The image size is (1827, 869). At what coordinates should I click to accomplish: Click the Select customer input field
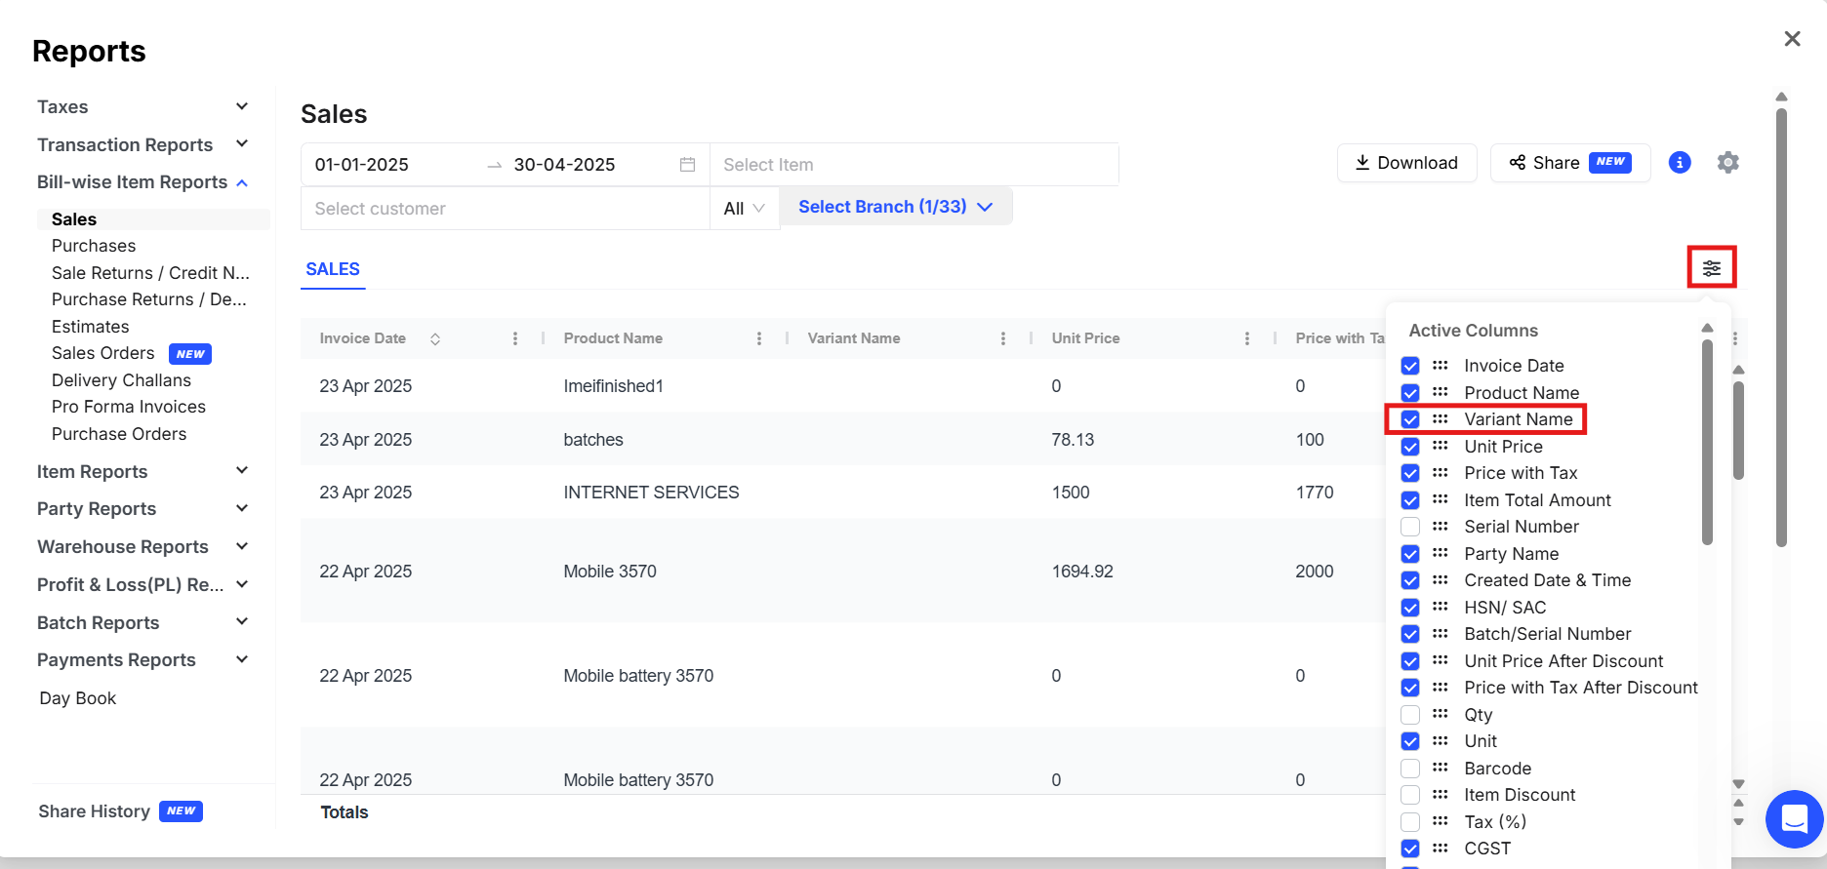(504, 209)
